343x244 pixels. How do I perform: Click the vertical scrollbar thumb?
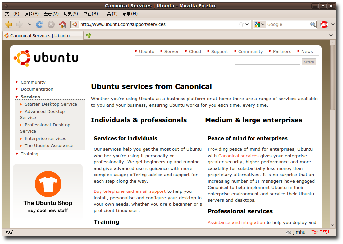(333, 77)
